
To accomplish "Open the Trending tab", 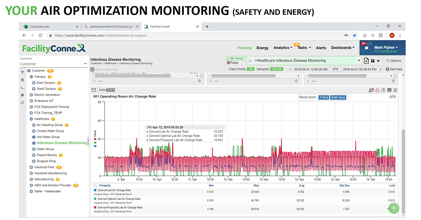I will click(244, 48).
